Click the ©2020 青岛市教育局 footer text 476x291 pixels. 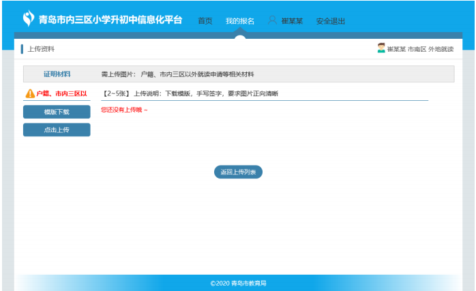pos(238,283)
